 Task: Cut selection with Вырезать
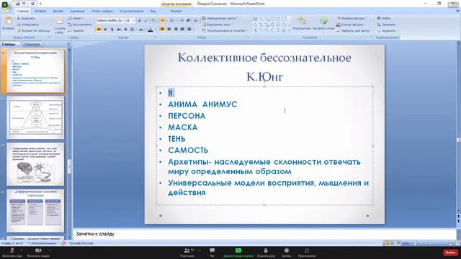point(26,19)
